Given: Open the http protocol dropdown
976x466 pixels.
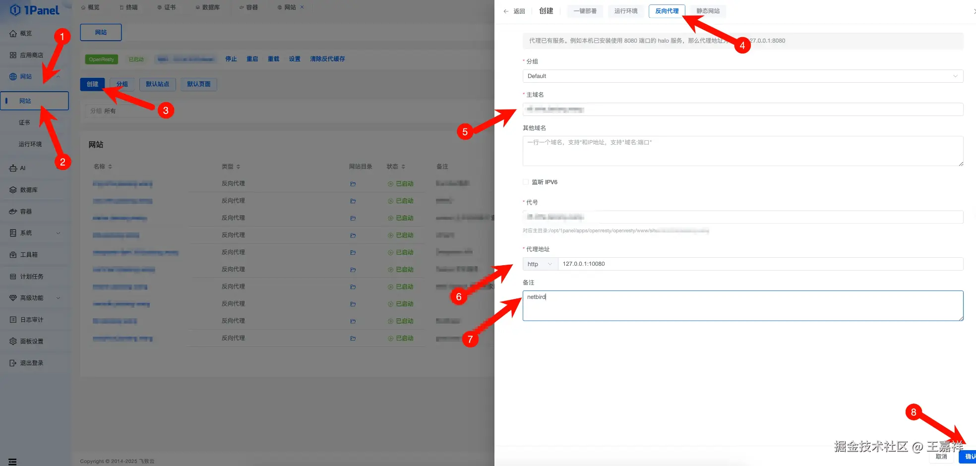Looking at the screenshot, I should (540, 264).
